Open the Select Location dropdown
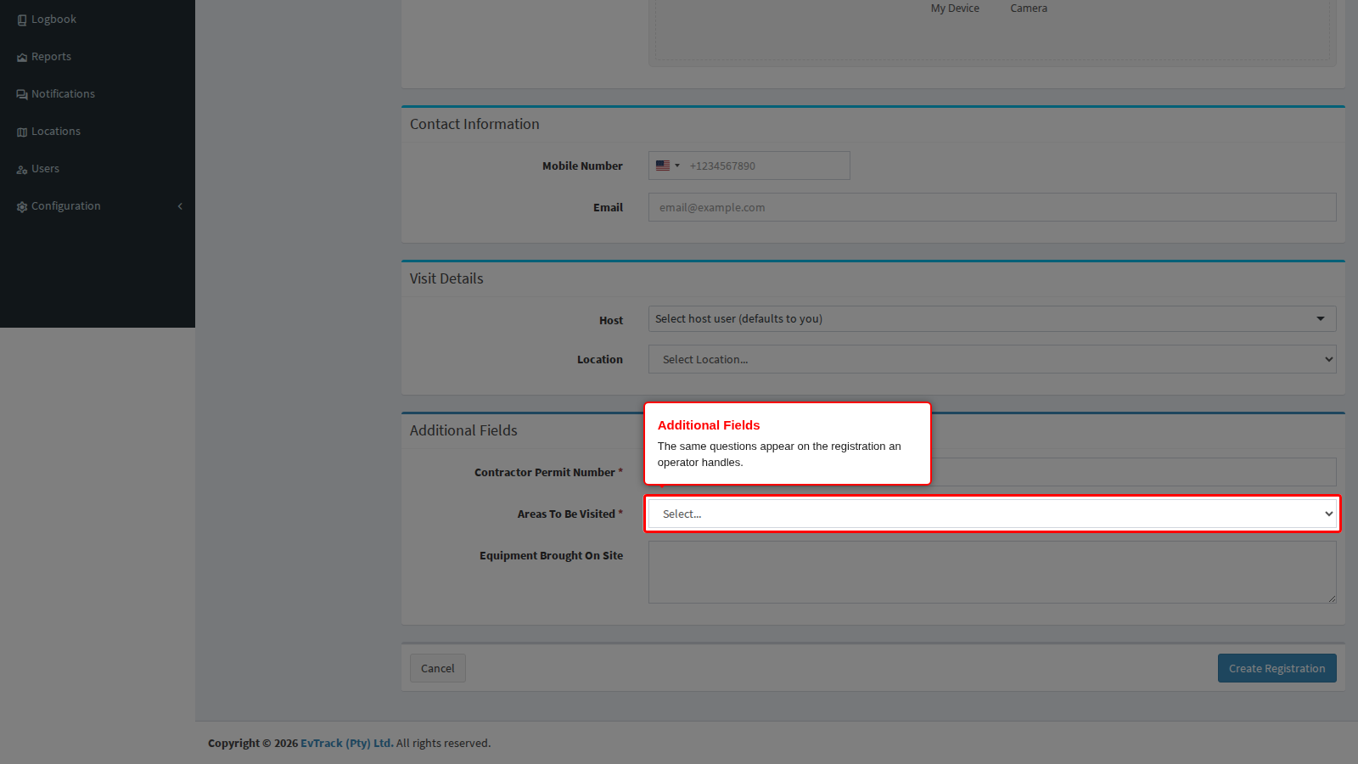The height and width of the screenshot is (764, 1358). pos(992,359)
